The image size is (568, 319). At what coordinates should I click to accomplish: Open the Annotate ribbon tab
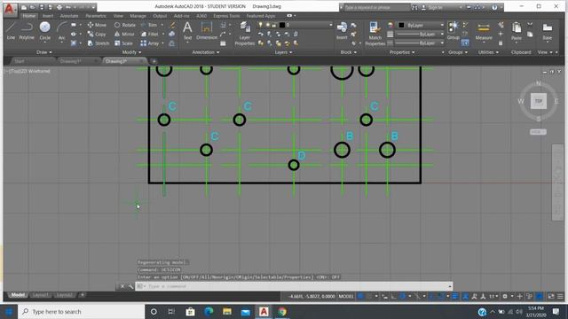point(69,16)
